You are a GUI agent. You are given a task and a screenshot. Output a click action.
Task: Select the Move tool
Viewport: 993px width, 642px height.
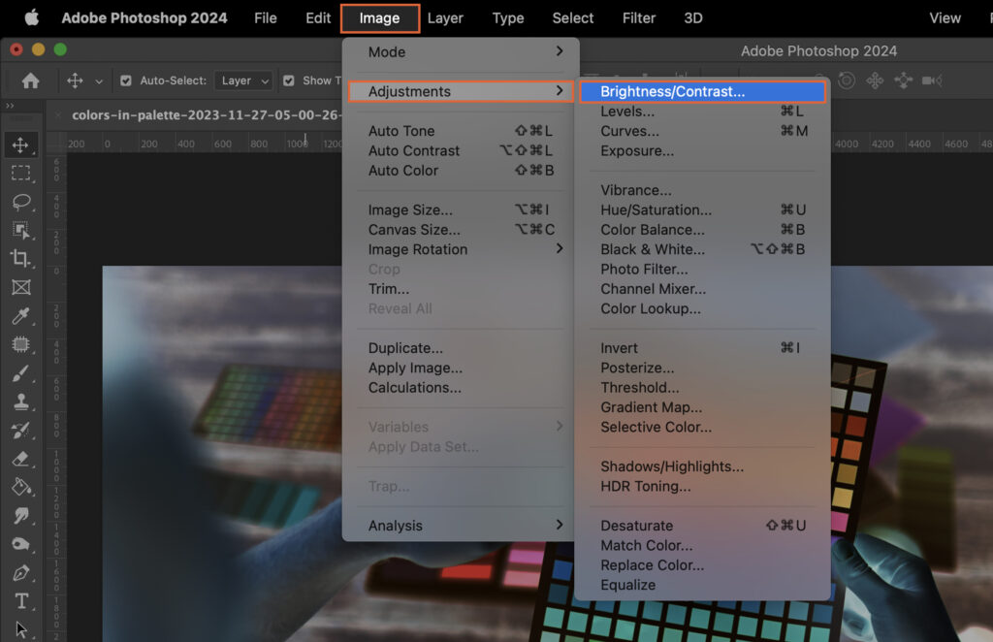point(21,144)
